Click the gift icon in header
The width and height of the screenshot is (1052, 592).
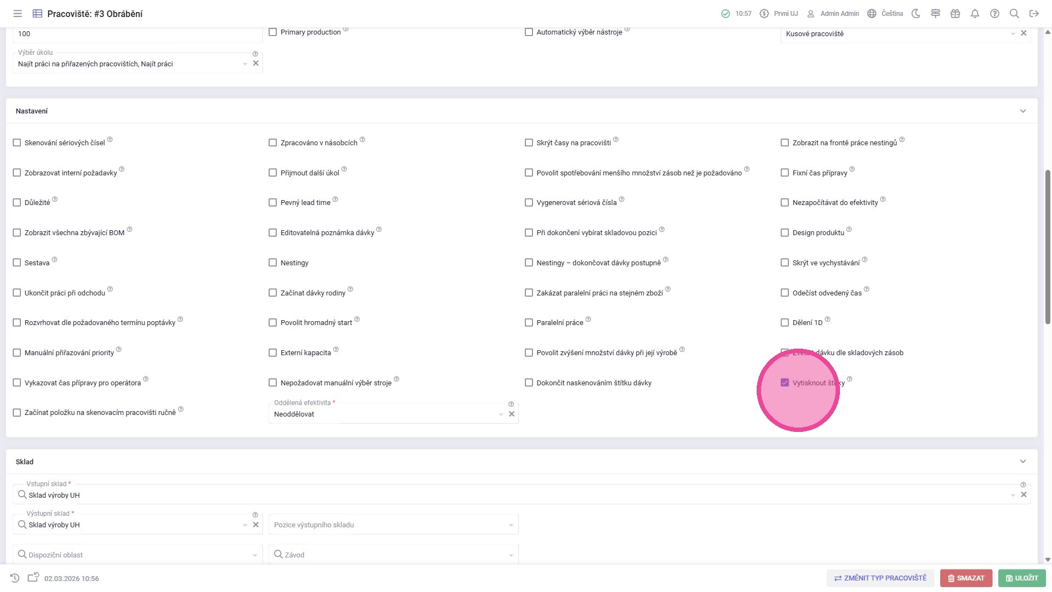(x=955, y=14)
